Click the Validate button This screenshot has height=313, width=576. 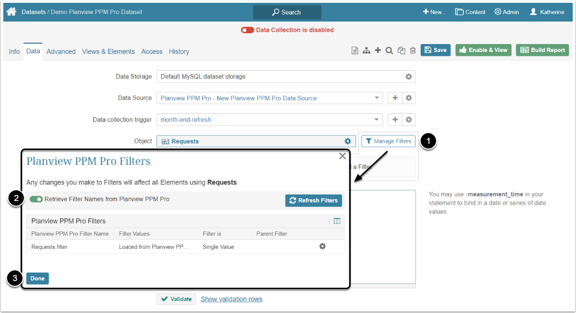[176, 299]
